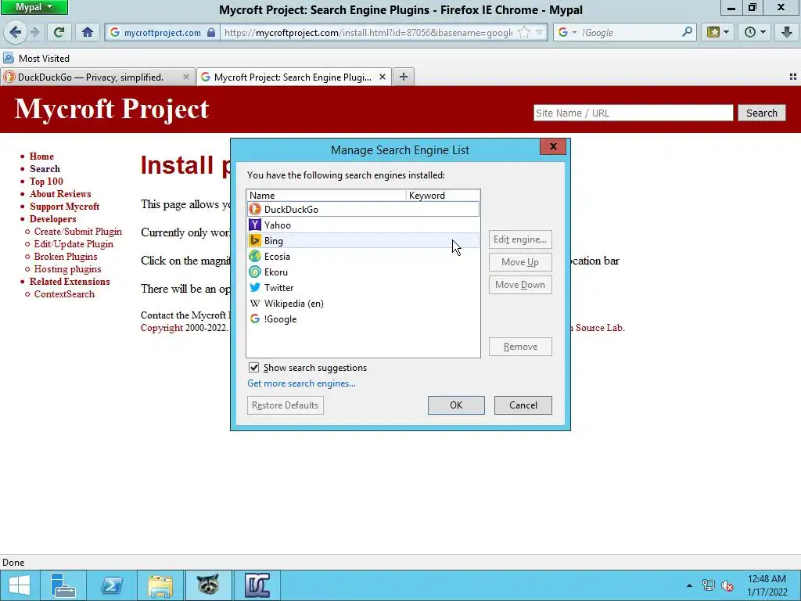Click the Forward arrow button
This screenshot has height=601, width=801.
click(34, 33)
